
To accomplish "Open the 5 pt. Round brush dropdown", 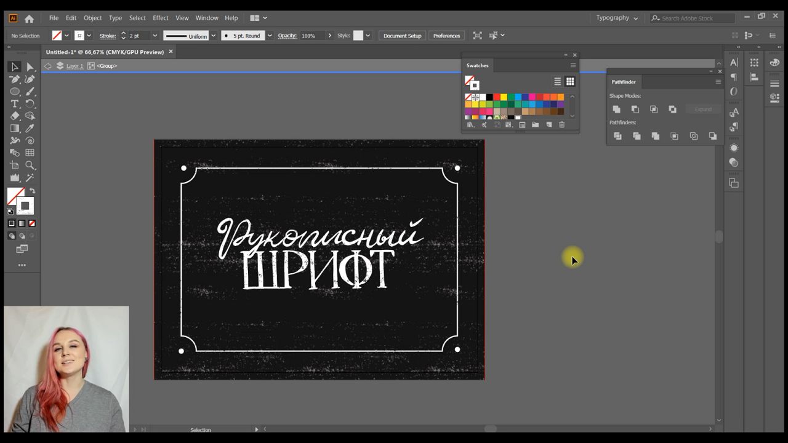I will point(269,36).
